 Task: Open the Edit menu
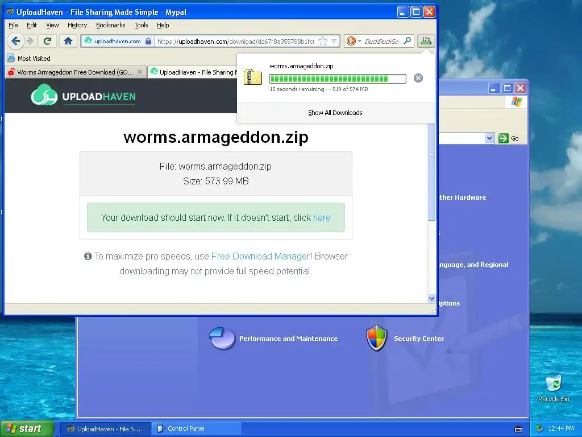point(32,25)
